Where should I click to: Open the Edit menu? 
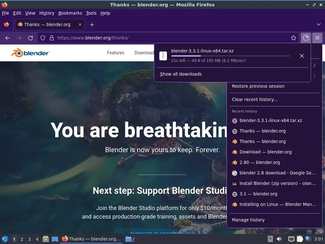pyautogui.click(x=17, y=13)
